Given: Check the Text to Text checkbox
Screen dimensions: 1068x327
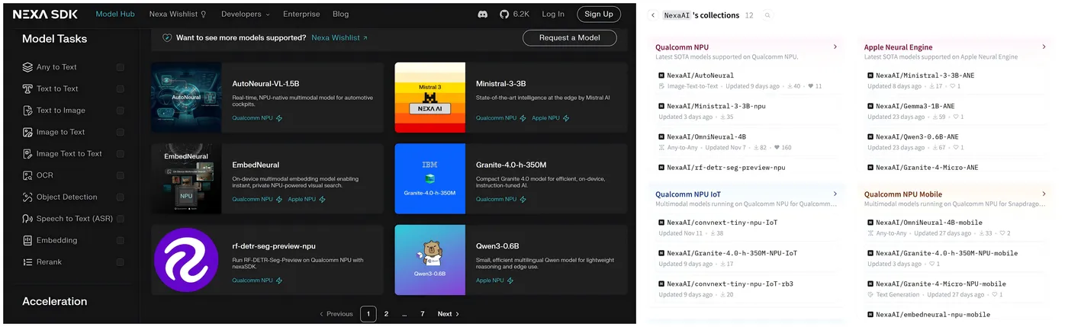Looking at the screenshot, I should coord(121,88).
